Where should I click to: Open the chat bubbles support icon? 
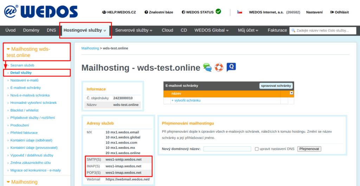[x=207, y=68]
